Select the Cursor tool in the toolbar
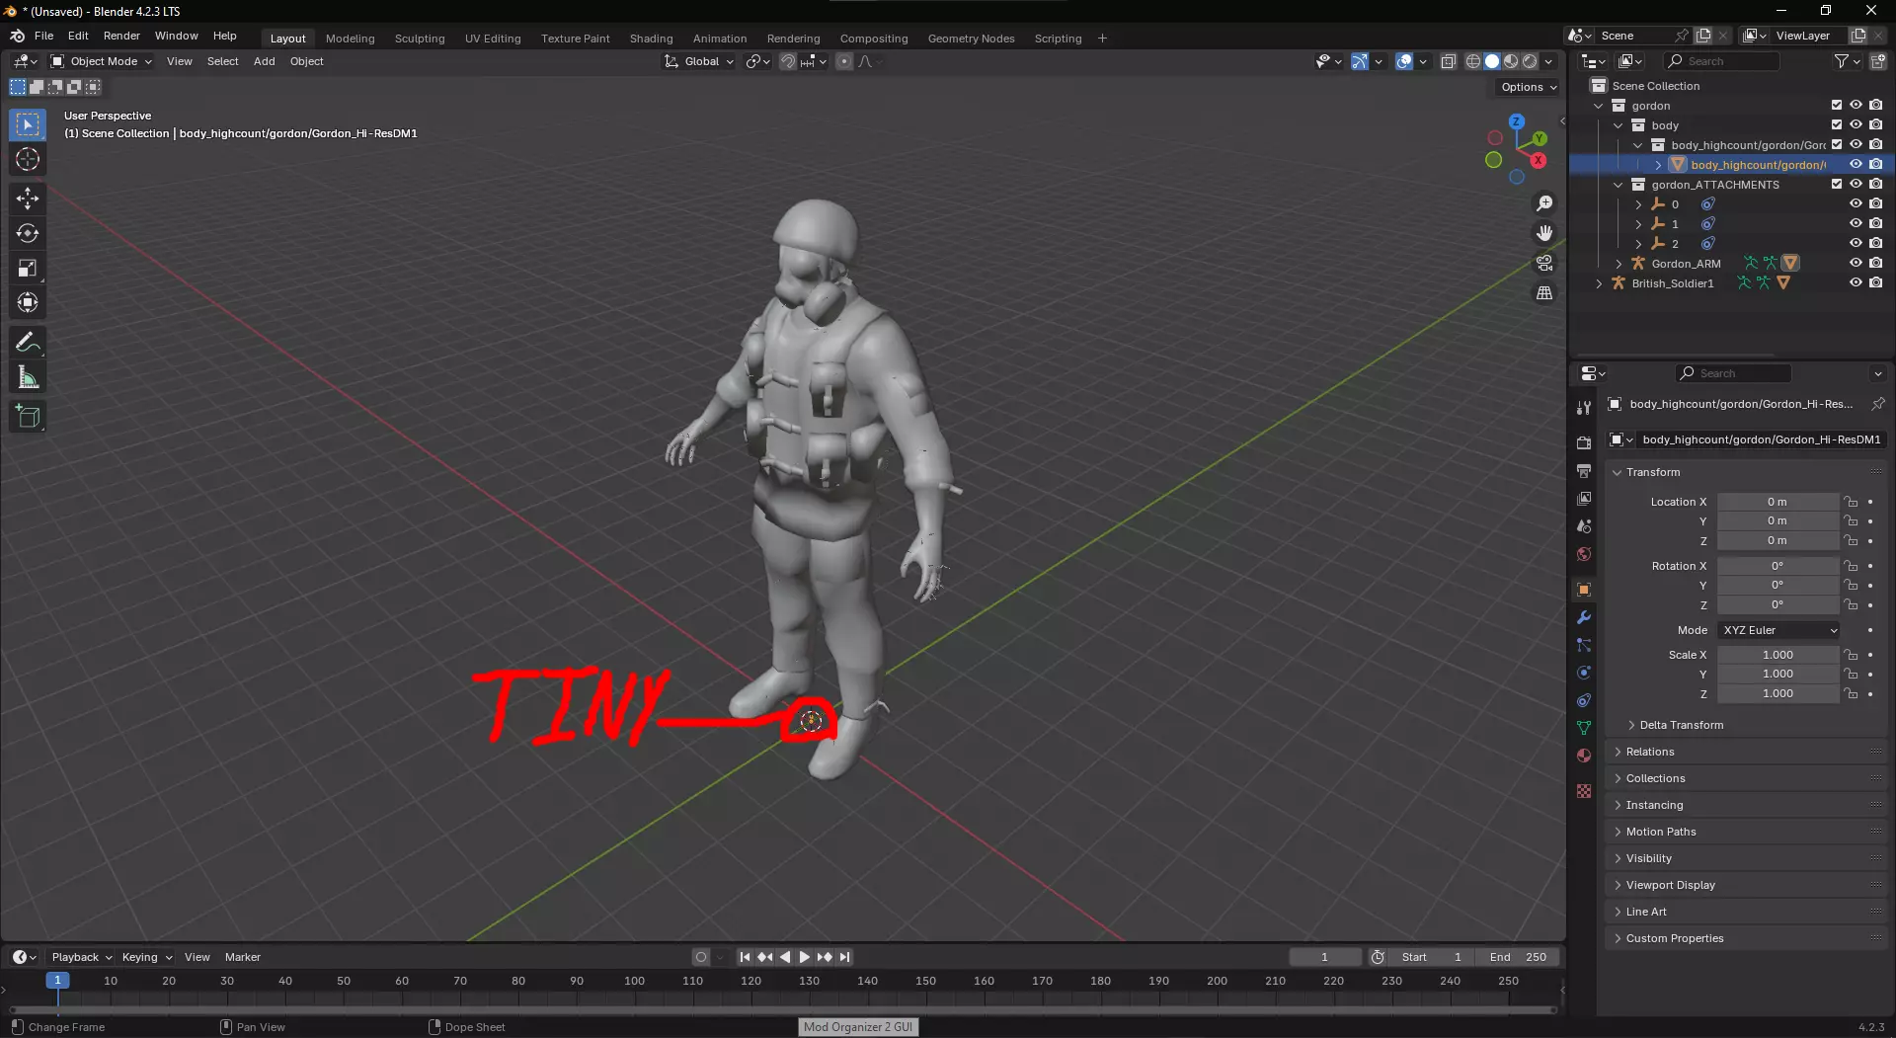Viewport: 1896px width, 1038px height. [28, 159]
